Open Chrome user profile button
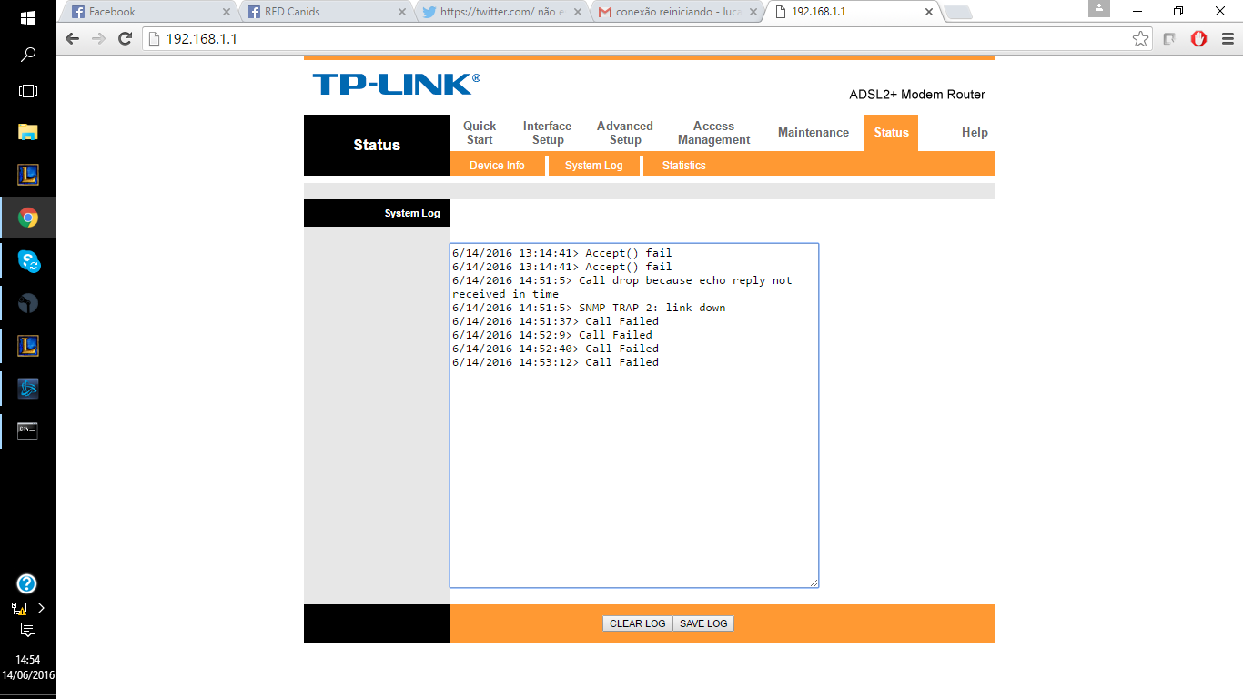The width and height of the screenshot is (1243, 699). 1099,9
